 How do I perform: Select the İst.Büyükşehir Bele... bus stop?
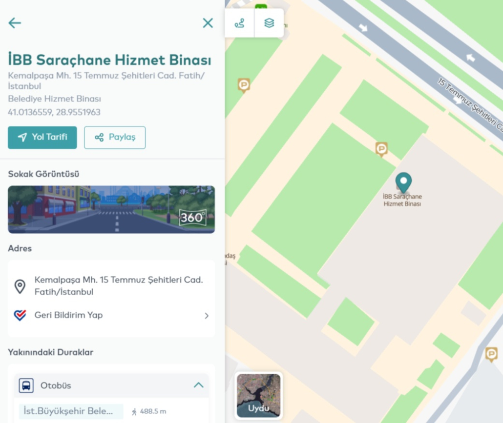71,411
